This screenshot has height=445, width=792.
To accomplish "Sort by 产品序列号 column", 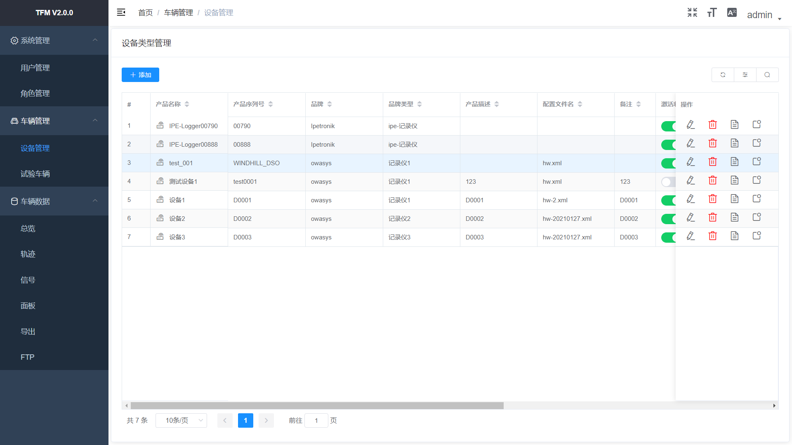I will tap(271, 104).
